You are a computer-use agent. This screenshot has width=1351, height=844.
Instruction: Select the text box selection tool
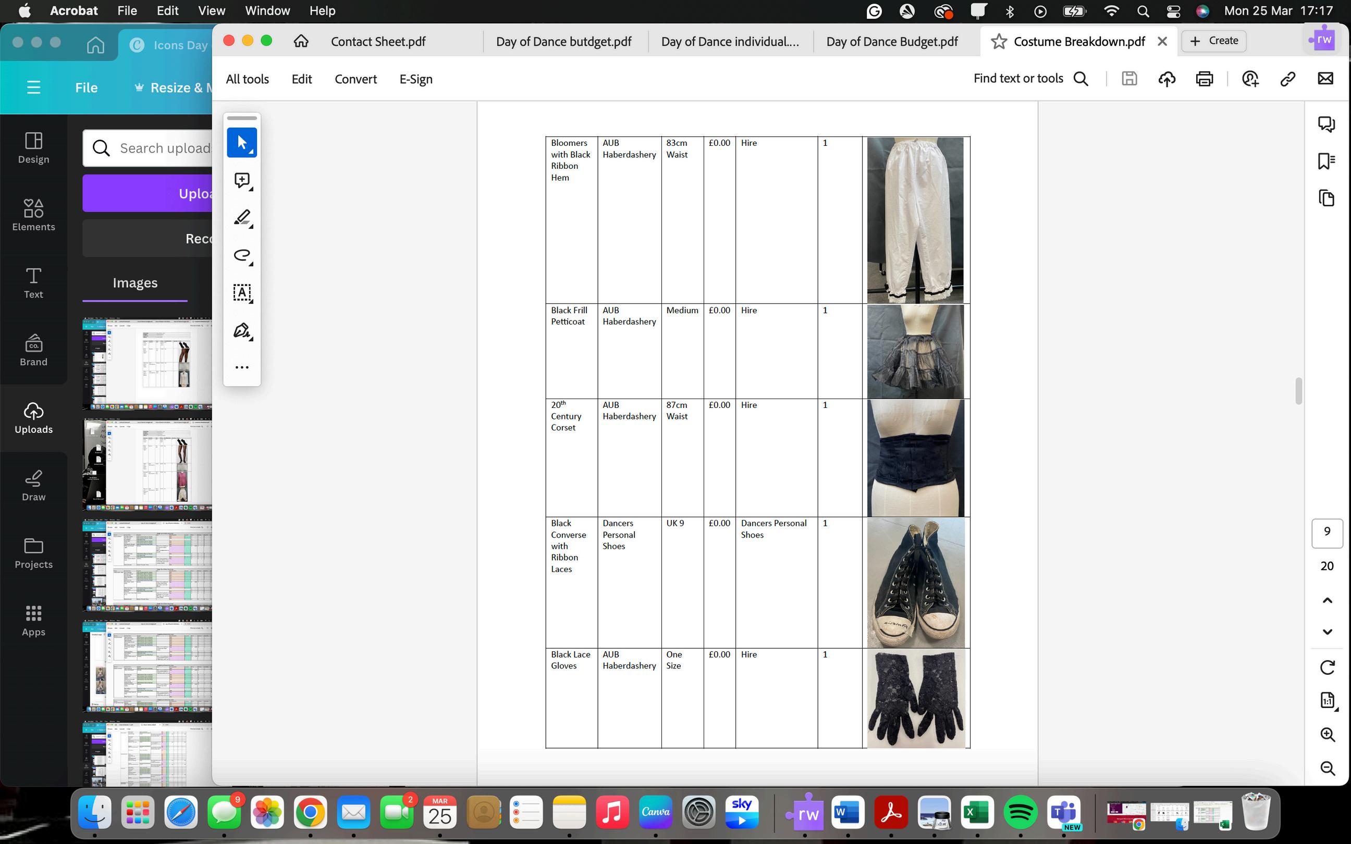(242, 292)
